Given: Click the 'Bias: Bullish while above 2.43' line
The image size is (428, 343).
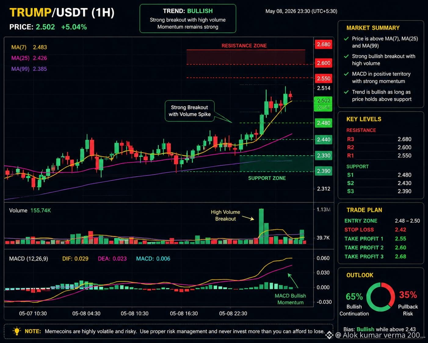Looking at the screenshot, I should coord(379,329).
